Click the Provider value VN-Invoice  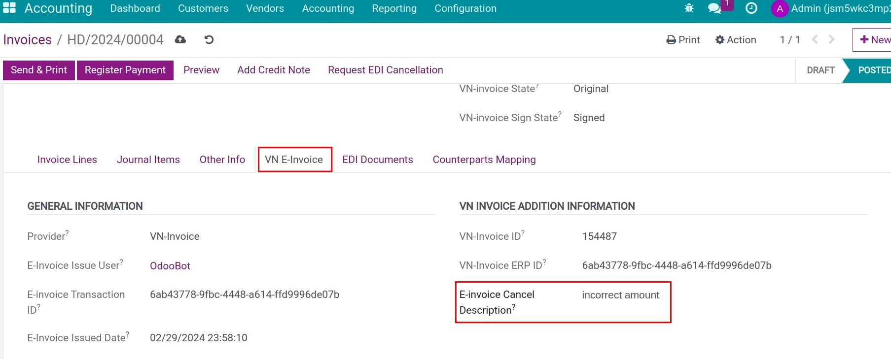coord(175,236)
